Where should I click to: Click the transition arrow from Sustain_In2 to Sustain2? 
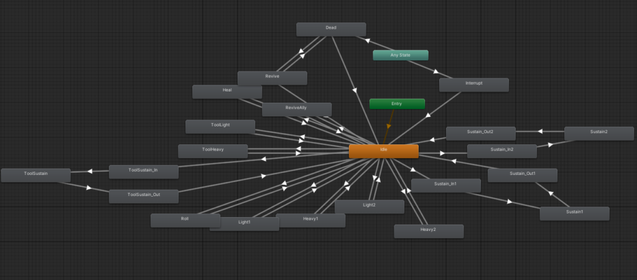tap(551, 144)
